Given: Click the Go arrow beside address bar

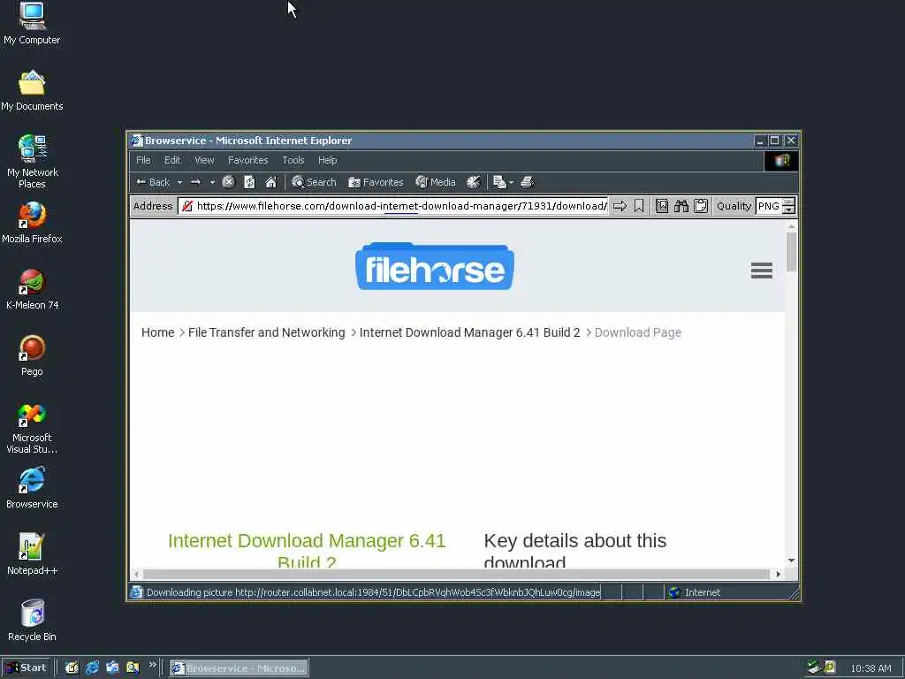Looking at the screenshot, I should tap(620, 206).
